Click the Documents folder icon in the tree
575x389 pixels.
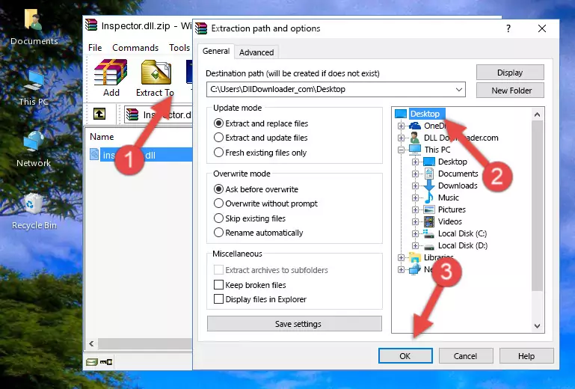coord(428,174)
